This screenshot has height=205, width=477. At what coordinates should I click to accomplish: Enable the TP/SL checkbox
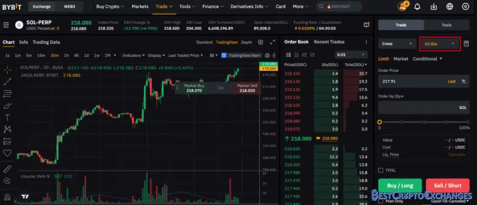[x=380, y=170]
